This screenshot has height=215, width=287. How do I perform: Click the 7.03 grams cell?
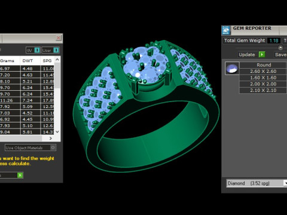point(10,113)
